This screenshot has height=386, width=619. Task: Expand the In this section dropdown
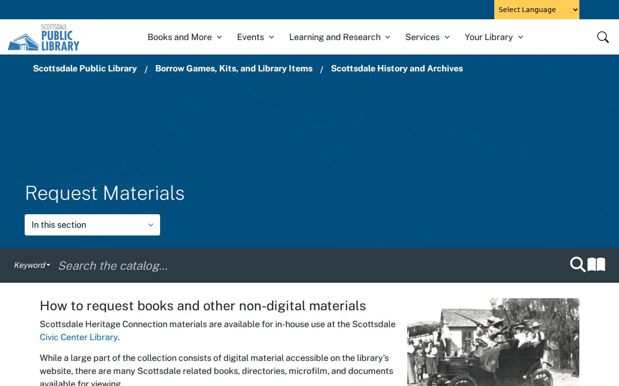point(92,225)
